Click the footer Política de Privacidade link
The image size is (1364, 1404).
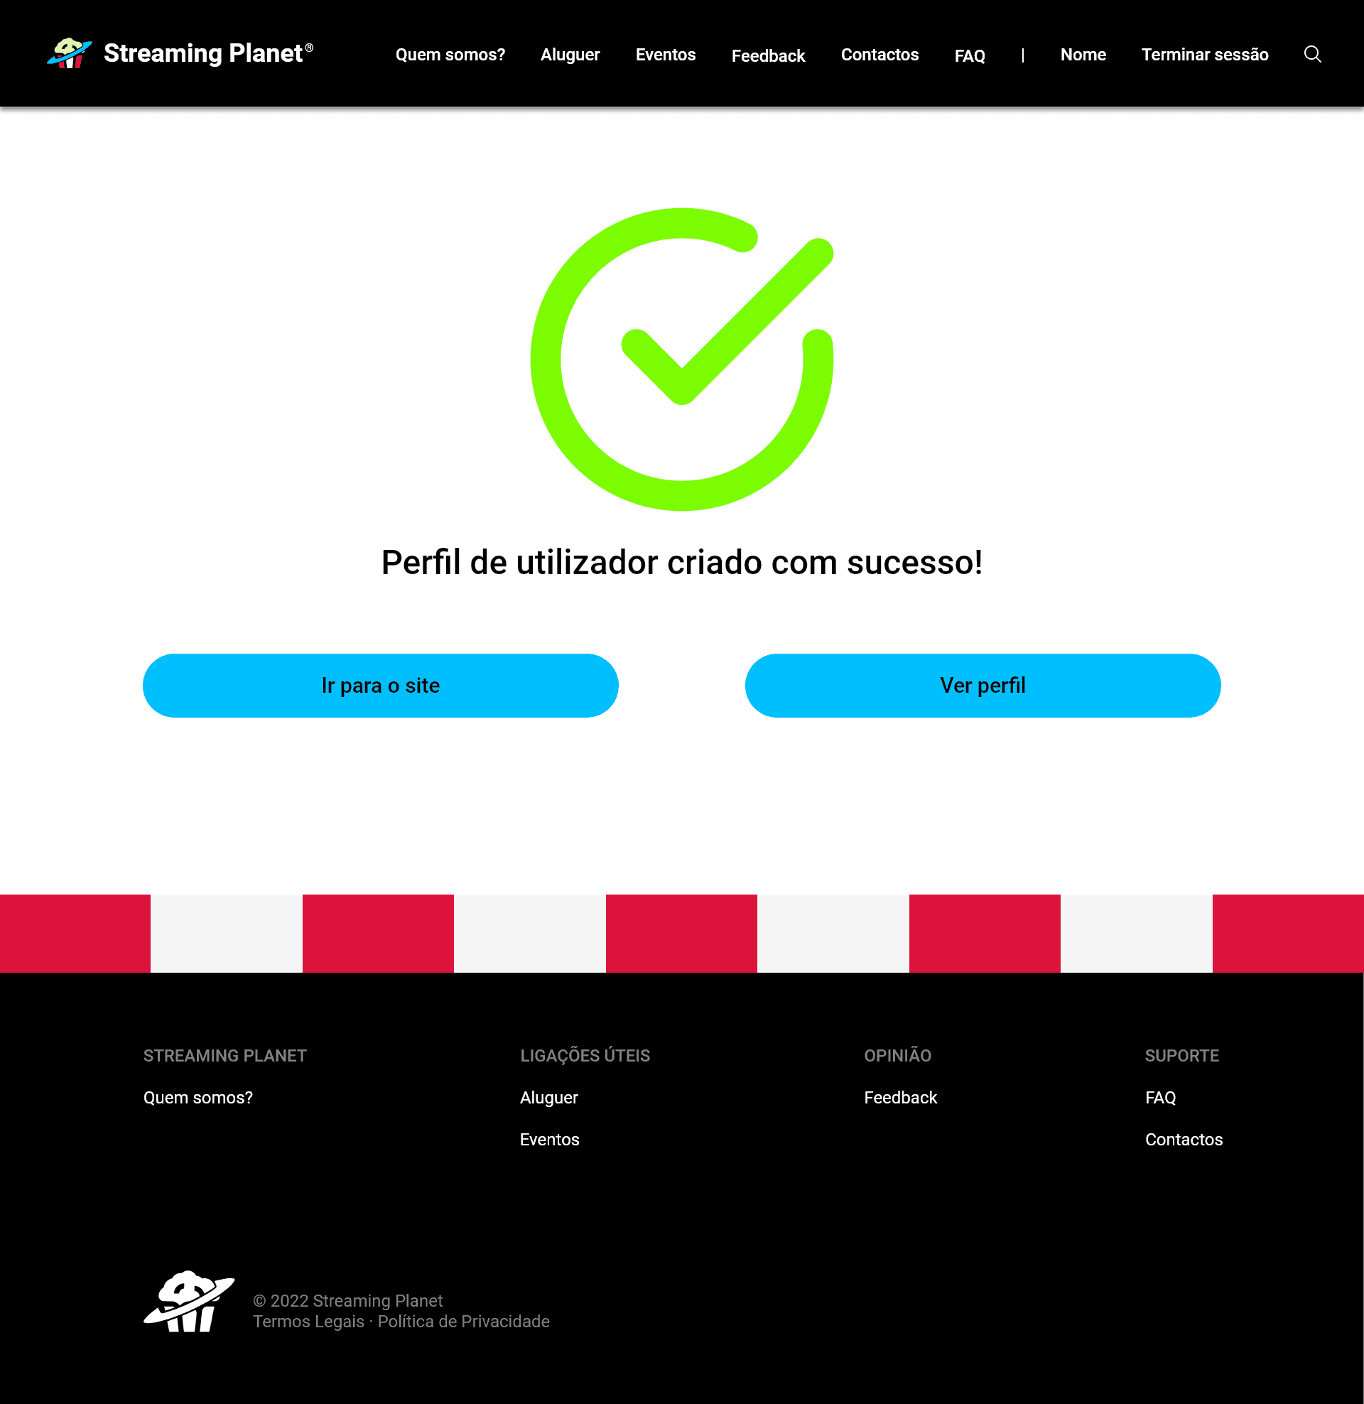pyautogui.click(x=464, y=1320)
